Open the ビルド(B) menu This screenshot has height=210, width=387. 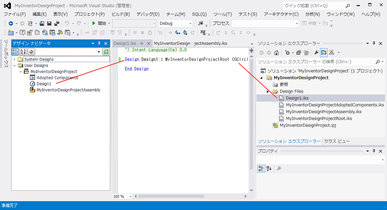121,14
